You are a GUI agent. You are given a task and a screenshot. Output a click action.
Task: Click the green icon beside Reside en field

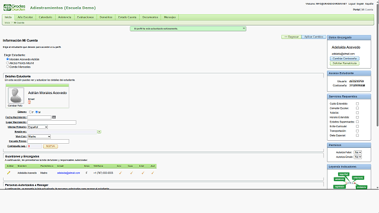click(x=99, y=132)
